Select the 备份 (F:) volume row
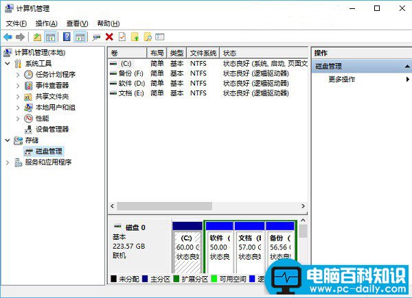The image size is (412, 298). (x=207, y=73)
